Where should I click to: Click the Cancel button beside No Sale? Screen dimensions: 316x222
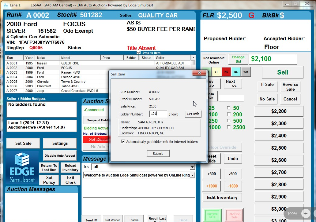[290, 99]
